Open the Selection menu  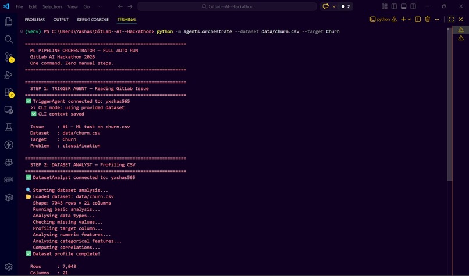click(52, 6)
